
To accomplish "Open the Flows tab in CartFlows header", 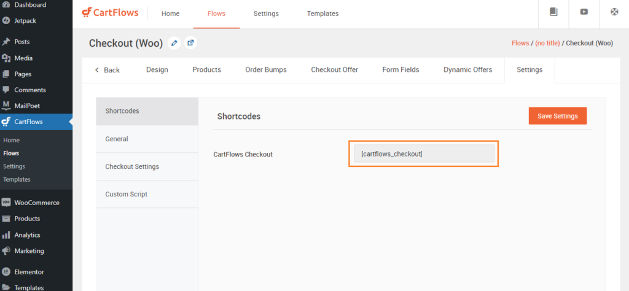I will (x=216, y=14).
